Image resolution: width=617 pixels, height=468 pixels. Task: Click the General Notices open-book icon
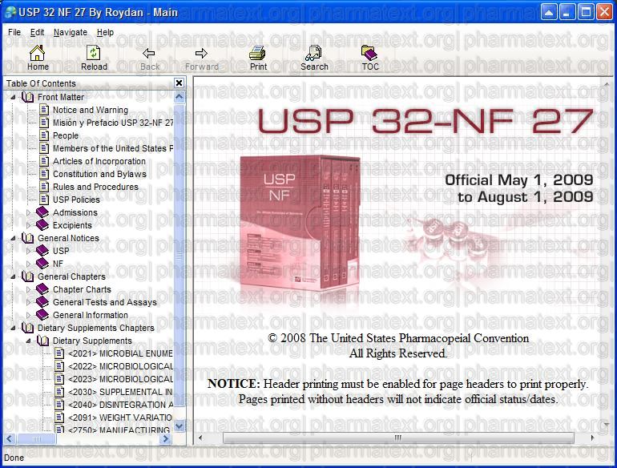27,238
